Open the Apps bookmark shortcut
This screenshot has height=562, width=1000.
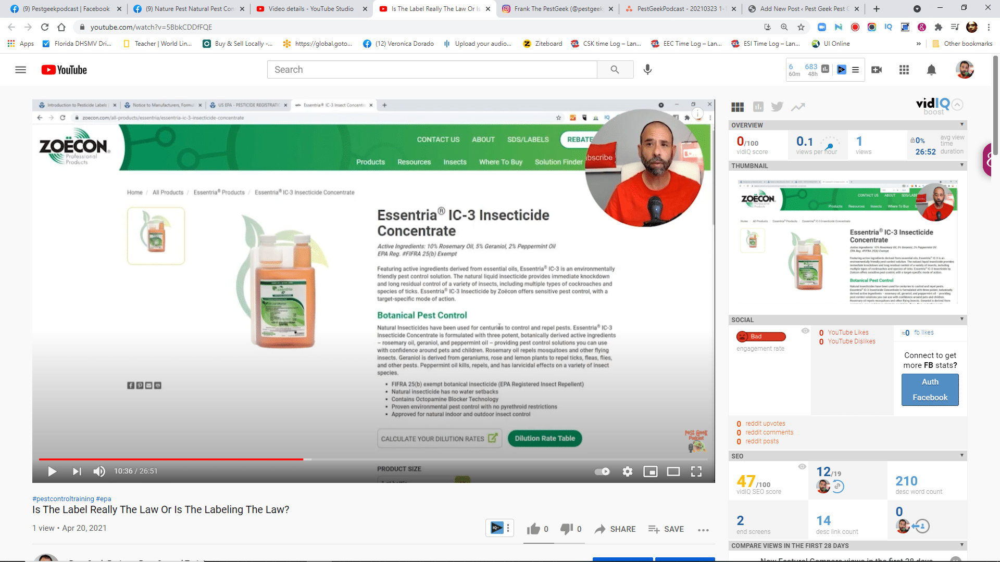point(21,44)
